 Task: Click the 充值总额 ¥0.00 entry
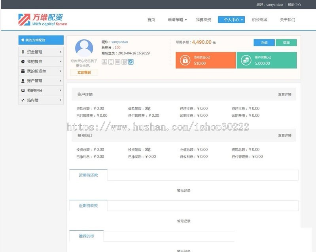click(x=194, y=149)
